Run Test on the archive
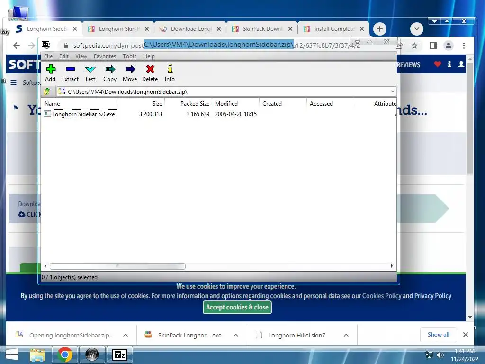485x364 pixels. tap(90, 73)
